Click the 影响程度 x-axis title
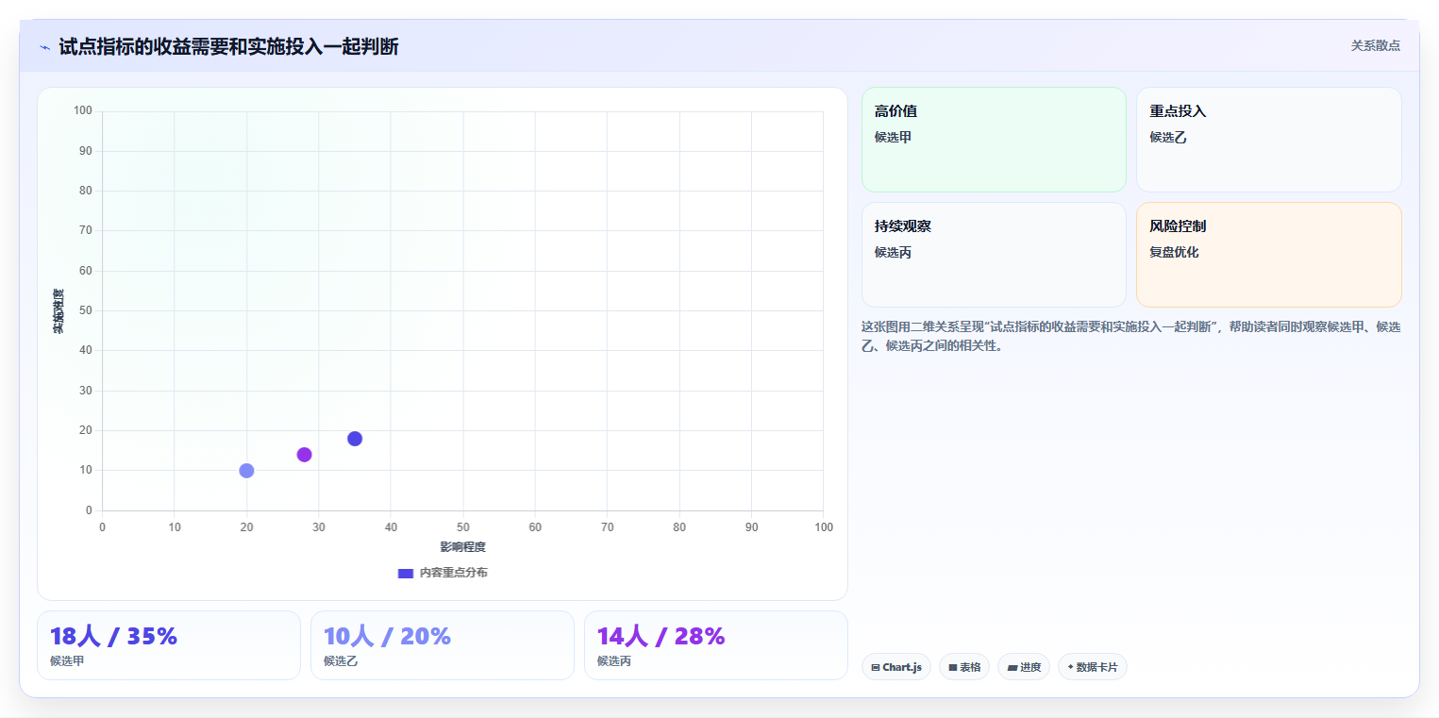The height and width of the screenshot is (718, 1439). click(462, 547)
